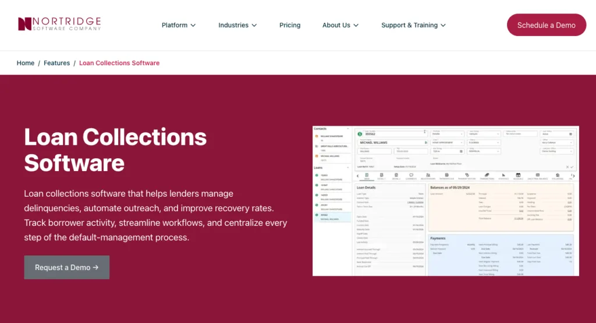Viewport: 596px width, 323px height.
Task: Click the Nortridge Software Company logo
Action: pos(60,24)
